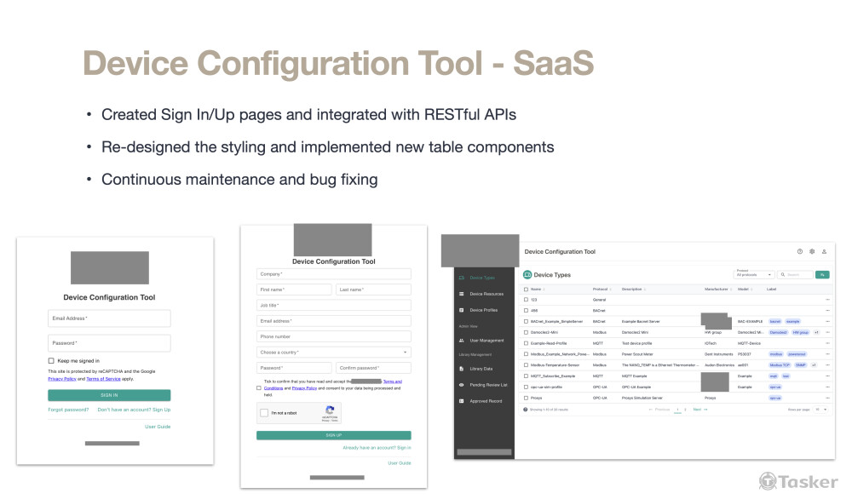Click the user account profile icon

click(824, 252)
